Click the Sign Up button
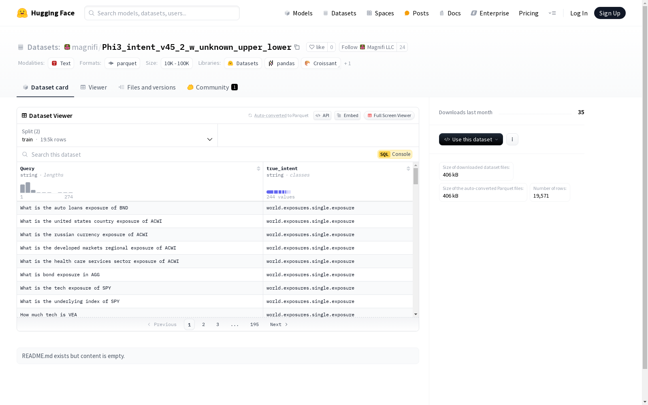Viewport: 648px width, 405px height. pyautogui.click(x=610, y=13)
